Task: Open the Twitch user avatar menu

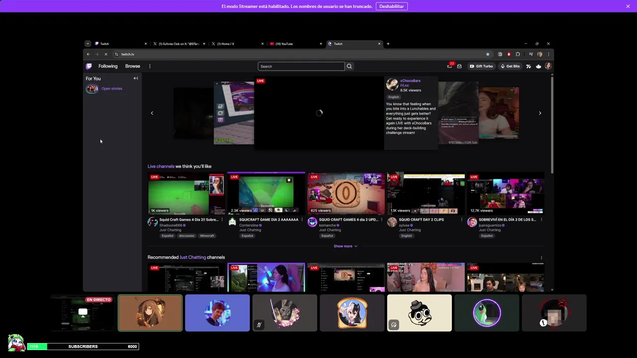Action: 548,66
